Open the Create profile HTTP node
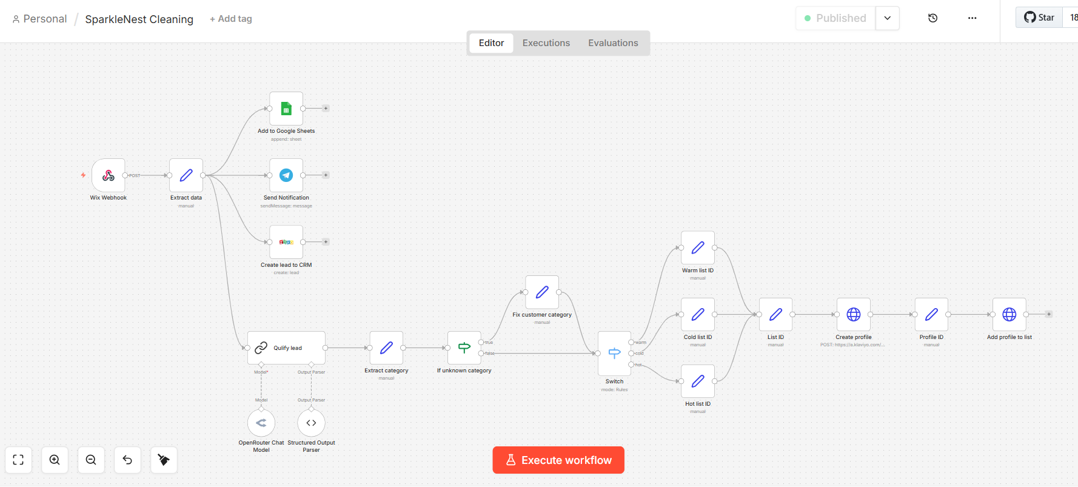This screenshot has height=487, width=1078. pyautogui.click(x=854, y=315)
